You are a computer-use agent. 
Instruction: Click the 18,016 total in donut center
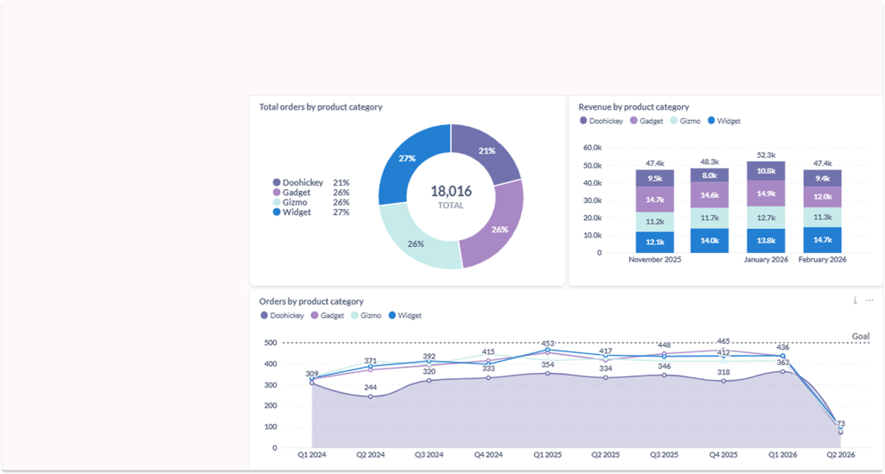pyautogui.click(x=451, y=191)
